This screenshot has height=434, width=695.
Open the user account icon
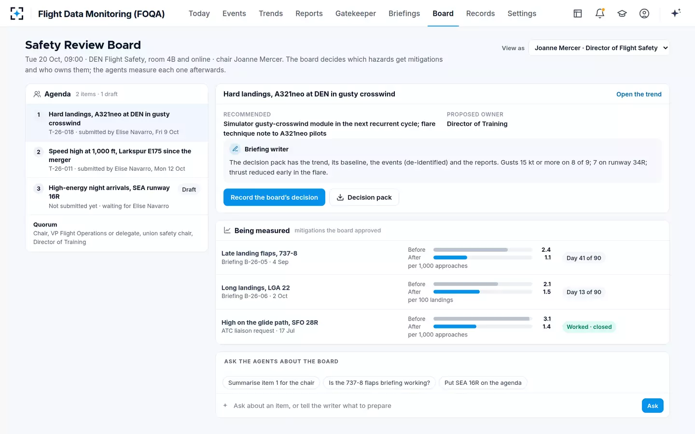click(x=644, y=14)
